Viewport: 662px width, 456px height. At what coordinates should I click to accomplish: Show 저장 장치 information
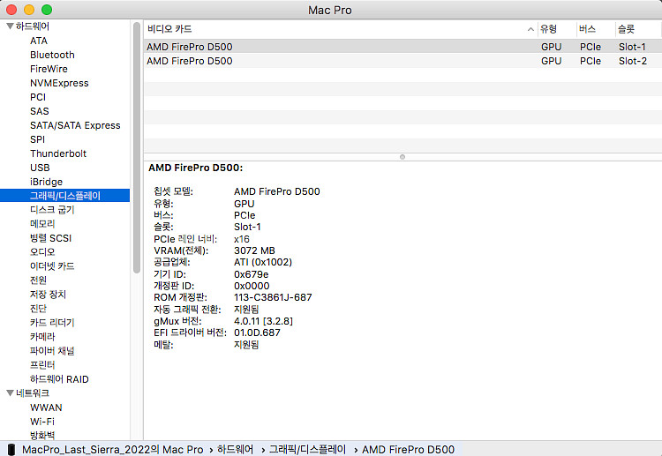click(x=49, y=295)
